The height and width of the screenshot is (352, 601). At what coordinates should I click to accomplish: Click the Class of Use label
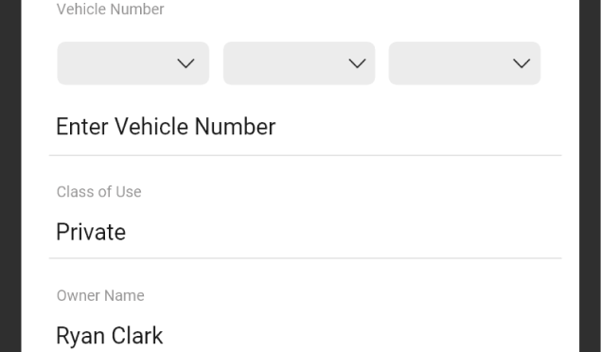(98, 192)
